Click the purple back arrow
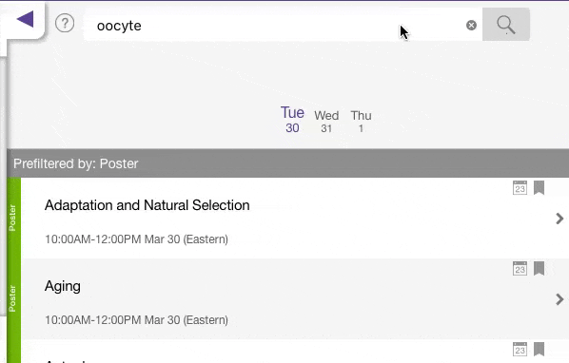 pos(26,19)
